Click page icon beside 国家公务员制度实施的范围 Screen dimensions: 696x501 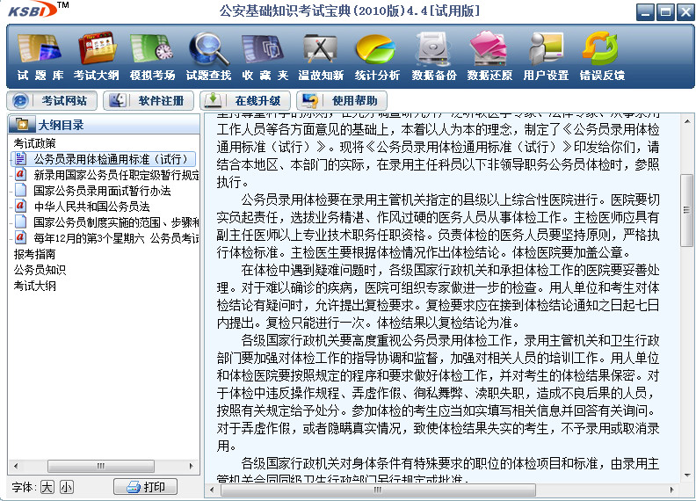(x=20, y=221)
